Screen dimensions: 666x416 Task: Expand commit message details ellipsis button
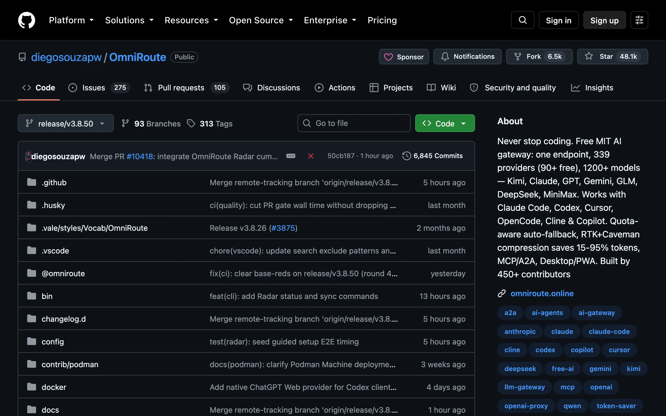(x=291, y=156)
